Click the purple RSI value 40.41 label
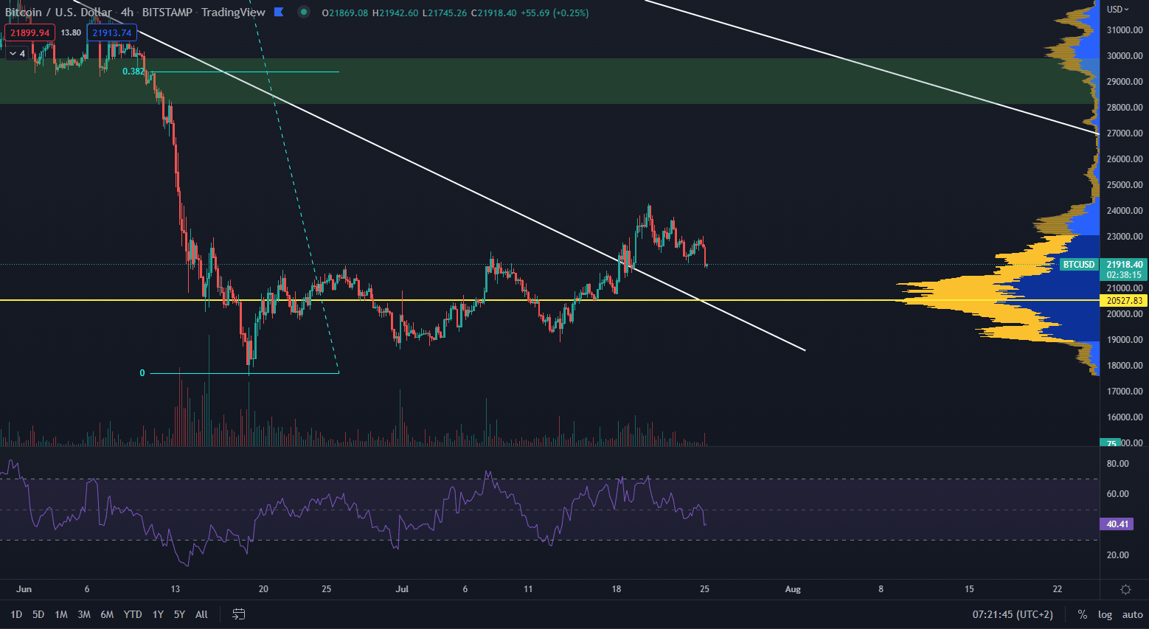This screenshot has height=629, width=1149. [x=1117, y=524]
